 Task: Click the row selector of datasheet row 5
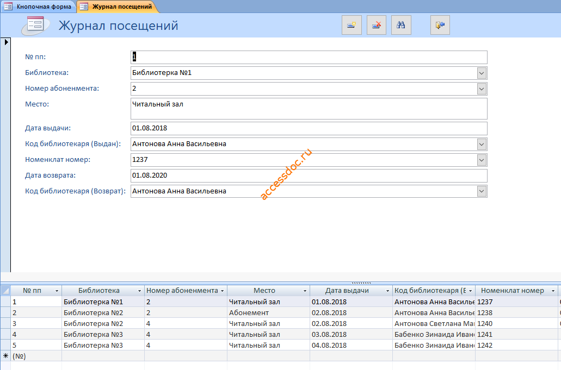(6, 346)
